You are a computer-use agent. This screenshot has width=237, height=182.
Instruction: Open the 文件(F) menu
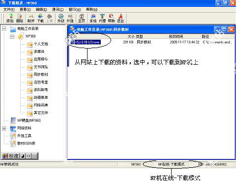(9, 10)
